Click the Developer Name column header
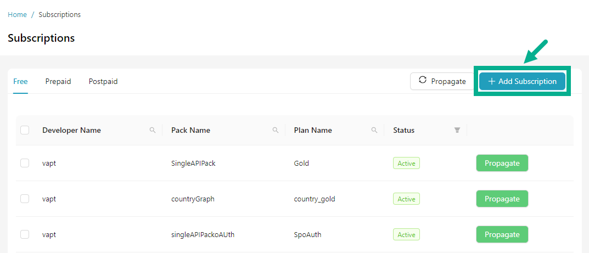Viewport: 589px width, 253px height. pyautogui.click(x=71, y=131)
